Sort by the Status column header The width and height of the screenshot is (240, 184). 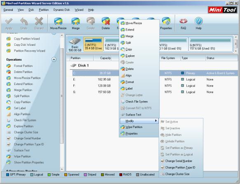[x=221, y=58]
